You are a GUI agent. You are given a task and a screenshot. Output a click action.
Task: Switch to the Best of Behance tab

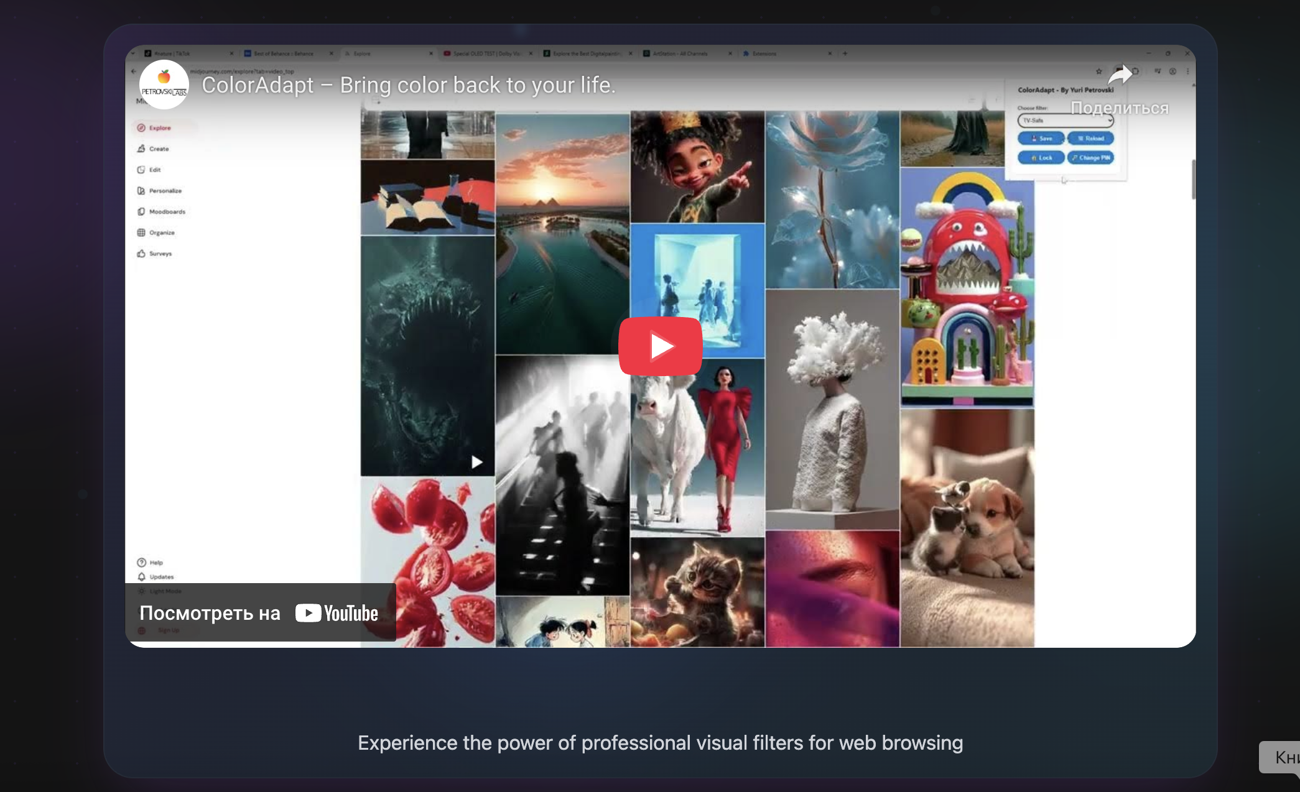(283, 53)
